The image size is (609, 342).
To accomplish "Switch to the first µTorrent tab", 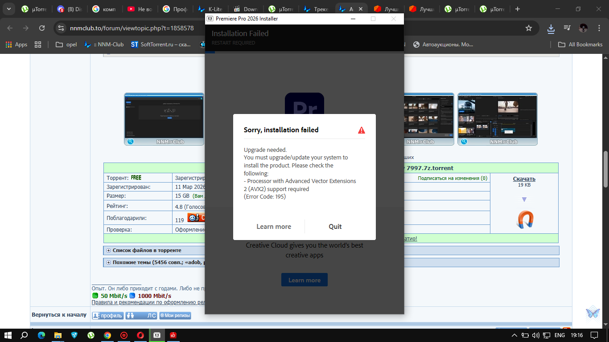I will pos(35,9).
